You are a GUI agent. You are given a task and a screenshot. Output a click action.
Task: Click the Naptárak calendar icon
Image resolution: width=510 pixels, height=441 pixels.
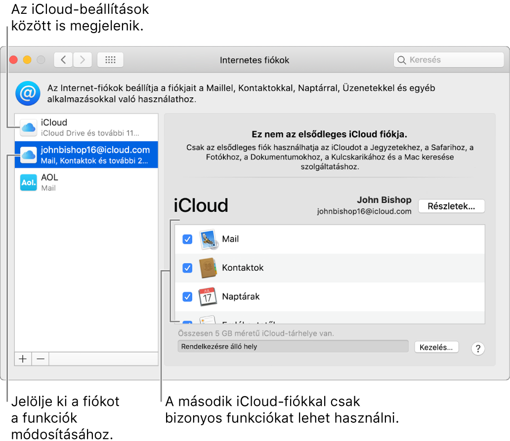[x=208, y=296]
